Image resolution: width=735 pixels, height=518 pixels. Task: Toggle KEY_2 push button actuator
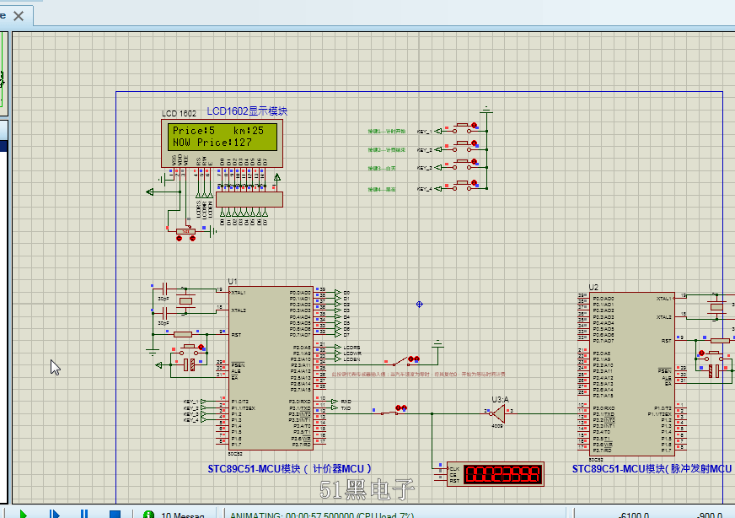click(x=474, y=143)
